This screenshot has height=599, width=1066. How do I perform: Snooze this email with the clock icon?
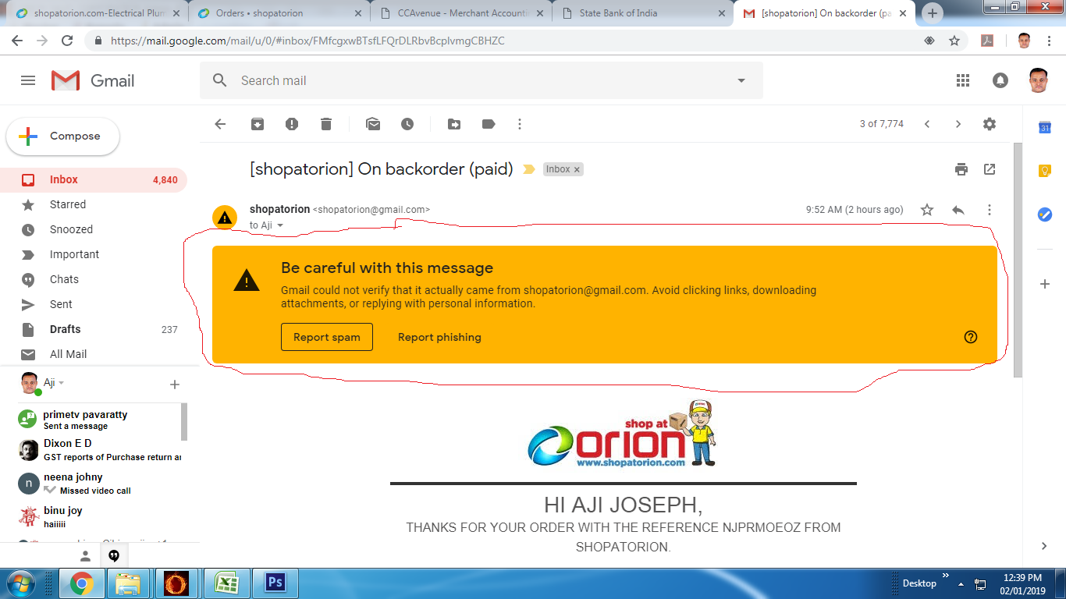coord(407,124)
